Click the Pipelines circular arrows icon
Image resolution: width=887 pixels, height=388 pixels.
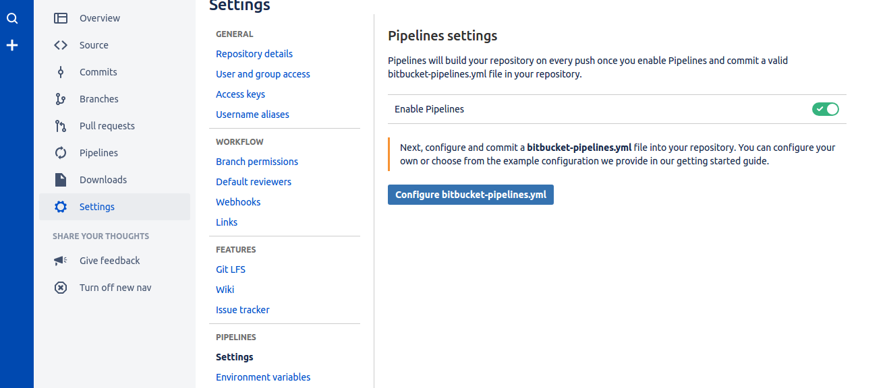pos(61,153)
